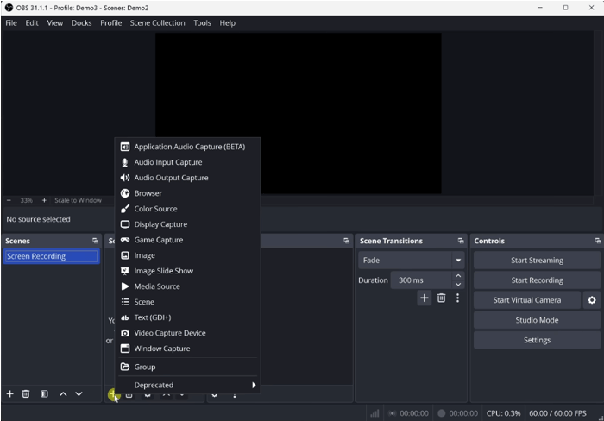The height and width of the screenshot is (421, 604).
Task: Click trash icon in Scenes panel
Action: click(x=26, y=394)
